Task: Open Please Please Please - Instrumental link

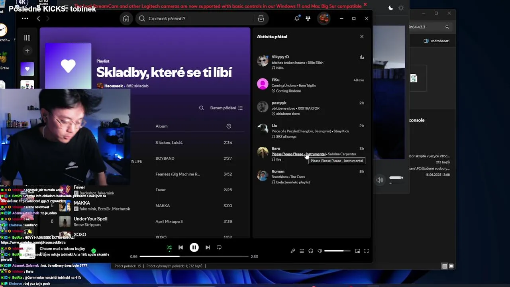Action: click(x=298, y=154)
